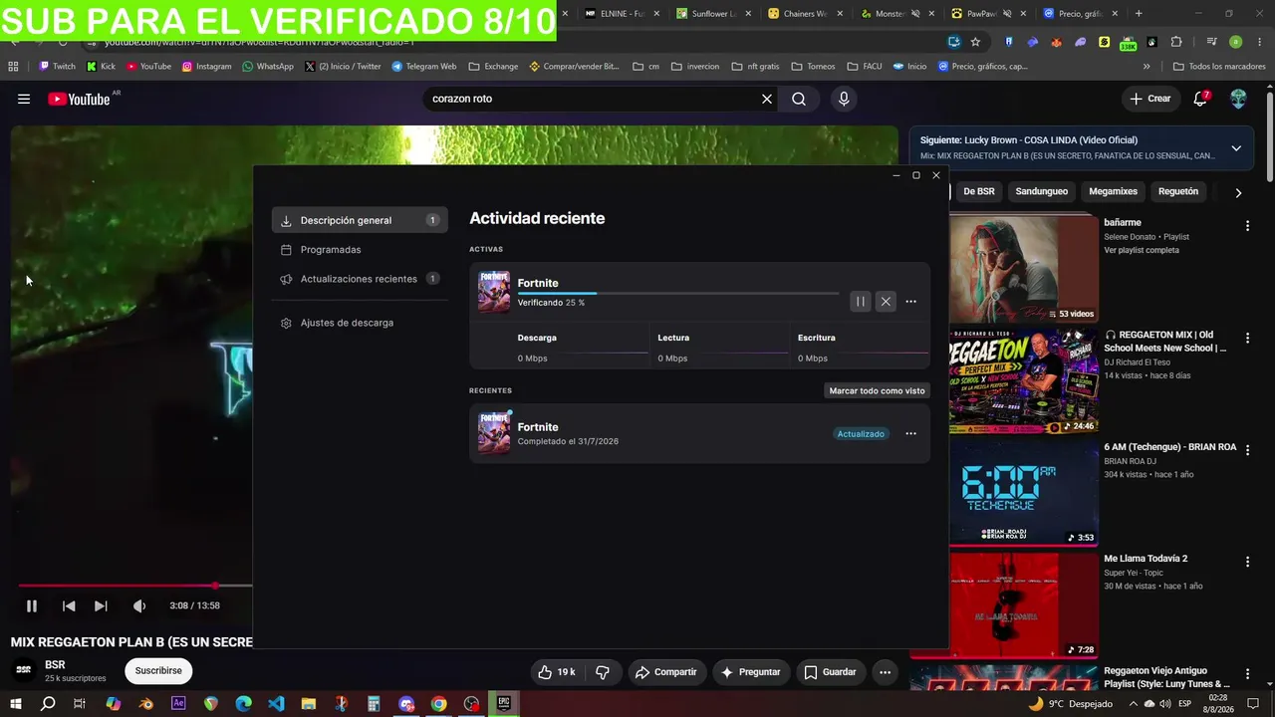Open menu for the bañarme playlist

click(x=1247, y=226)
